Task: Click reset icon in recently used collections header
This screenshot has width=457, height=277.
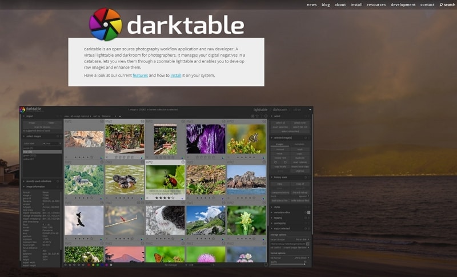Action: click(58, 181)
